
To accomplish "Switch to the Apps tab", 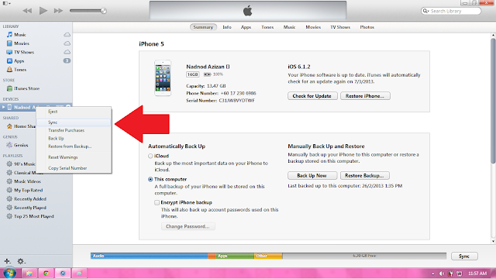I will coord(246,27).
